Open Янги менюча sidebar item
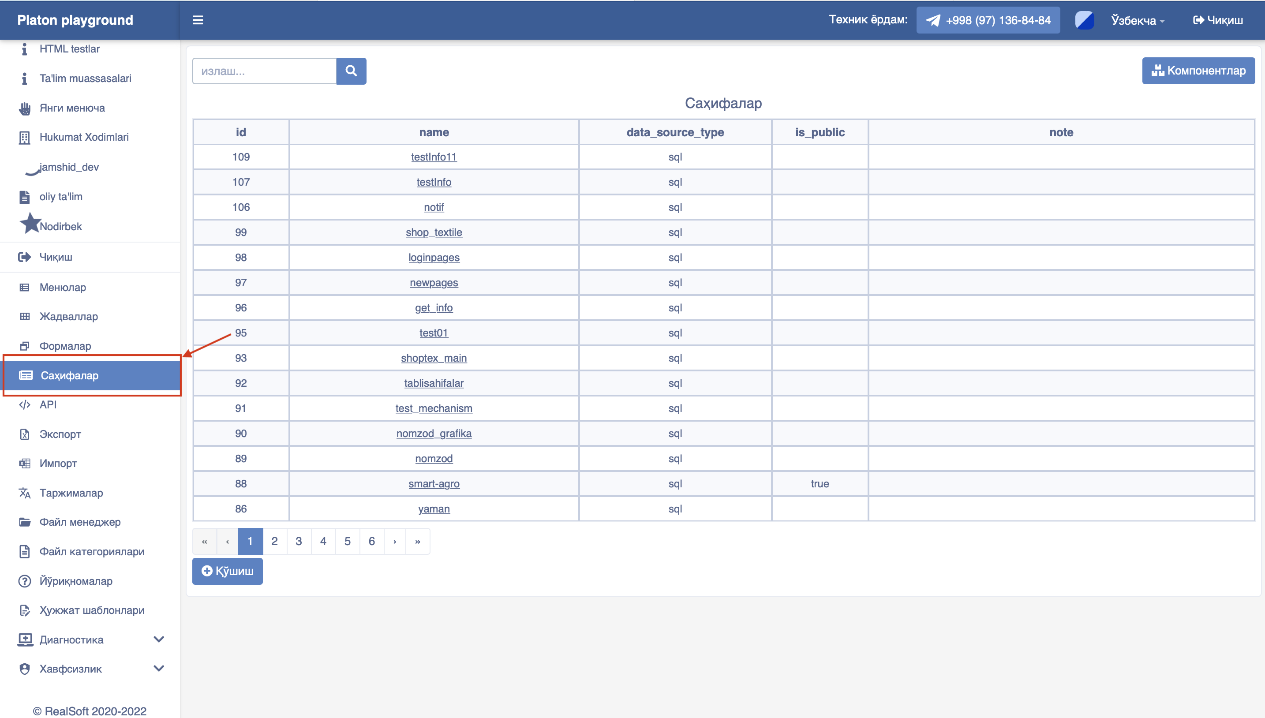Viewport: 1265px width, 718px height. (72, 108)
